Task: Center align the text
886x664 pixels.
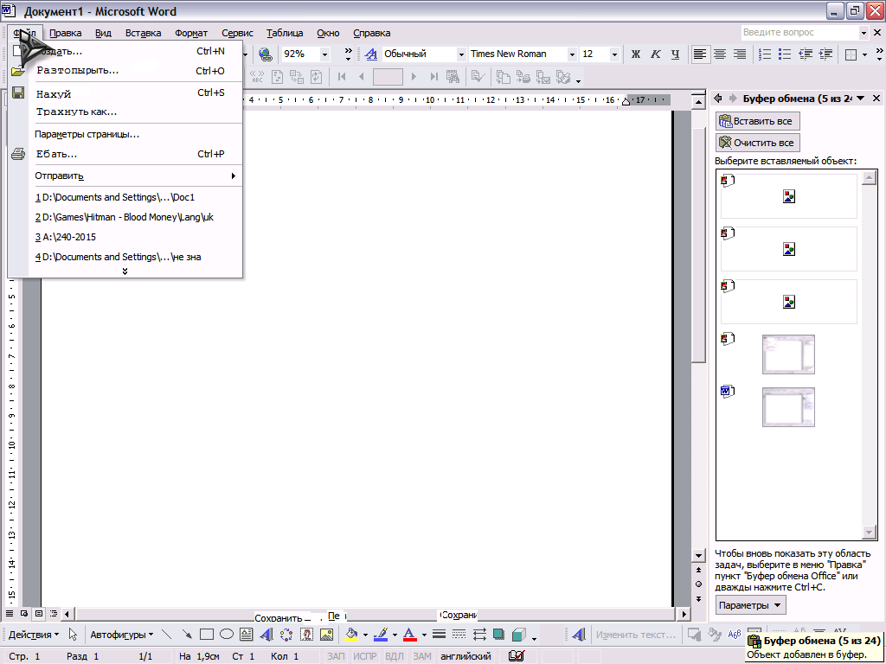Action: point(719,54)
